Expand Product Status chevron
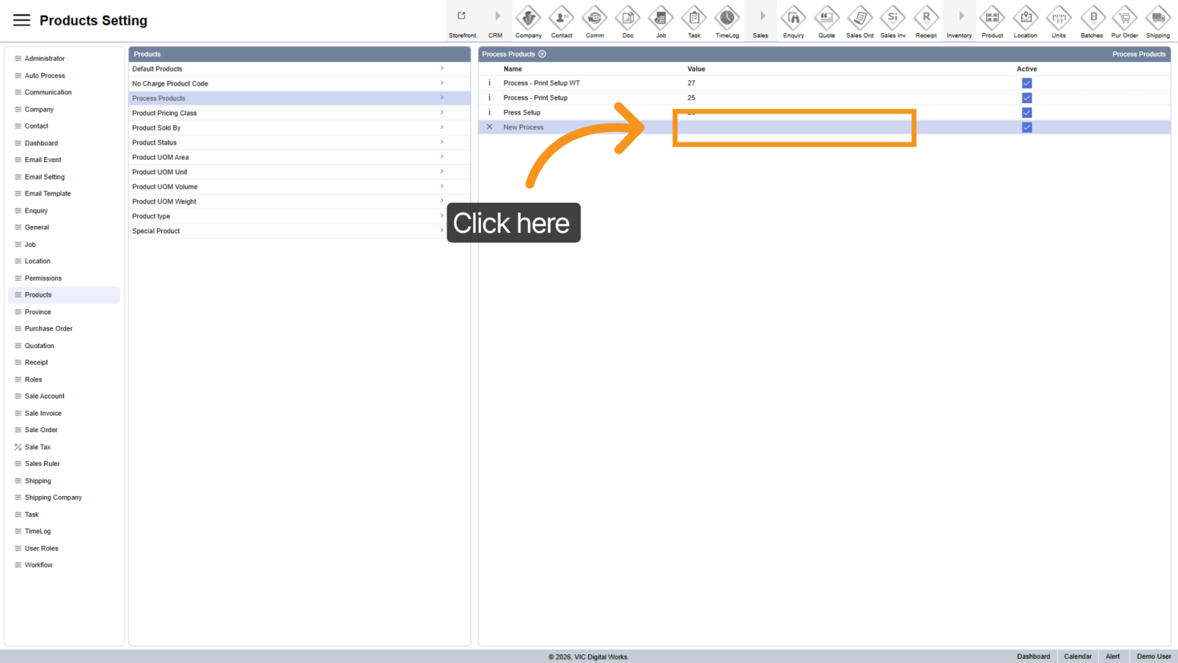1178x663 pixels. pos(442,142)
